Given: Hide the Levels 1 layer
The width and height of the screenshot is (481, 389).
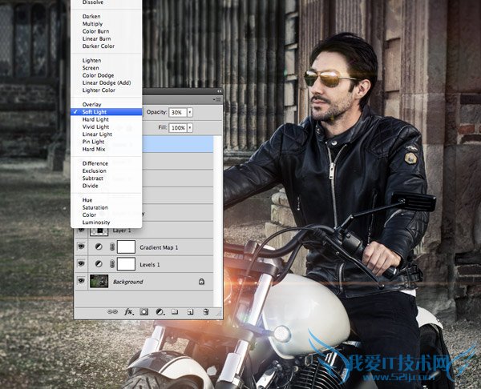Looking at the screenshot, I should click(81, 263).
